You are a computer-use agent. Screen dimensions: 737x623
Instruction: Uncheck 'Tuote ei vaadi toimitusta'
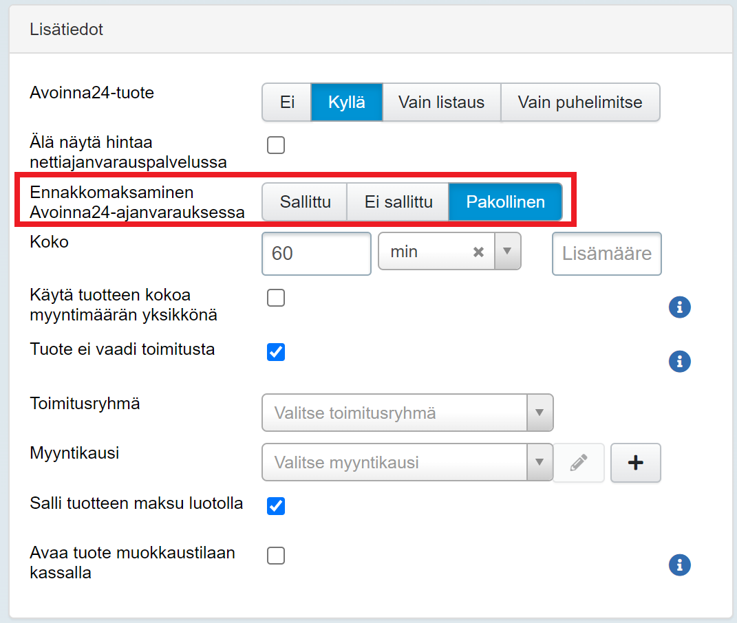276,352
